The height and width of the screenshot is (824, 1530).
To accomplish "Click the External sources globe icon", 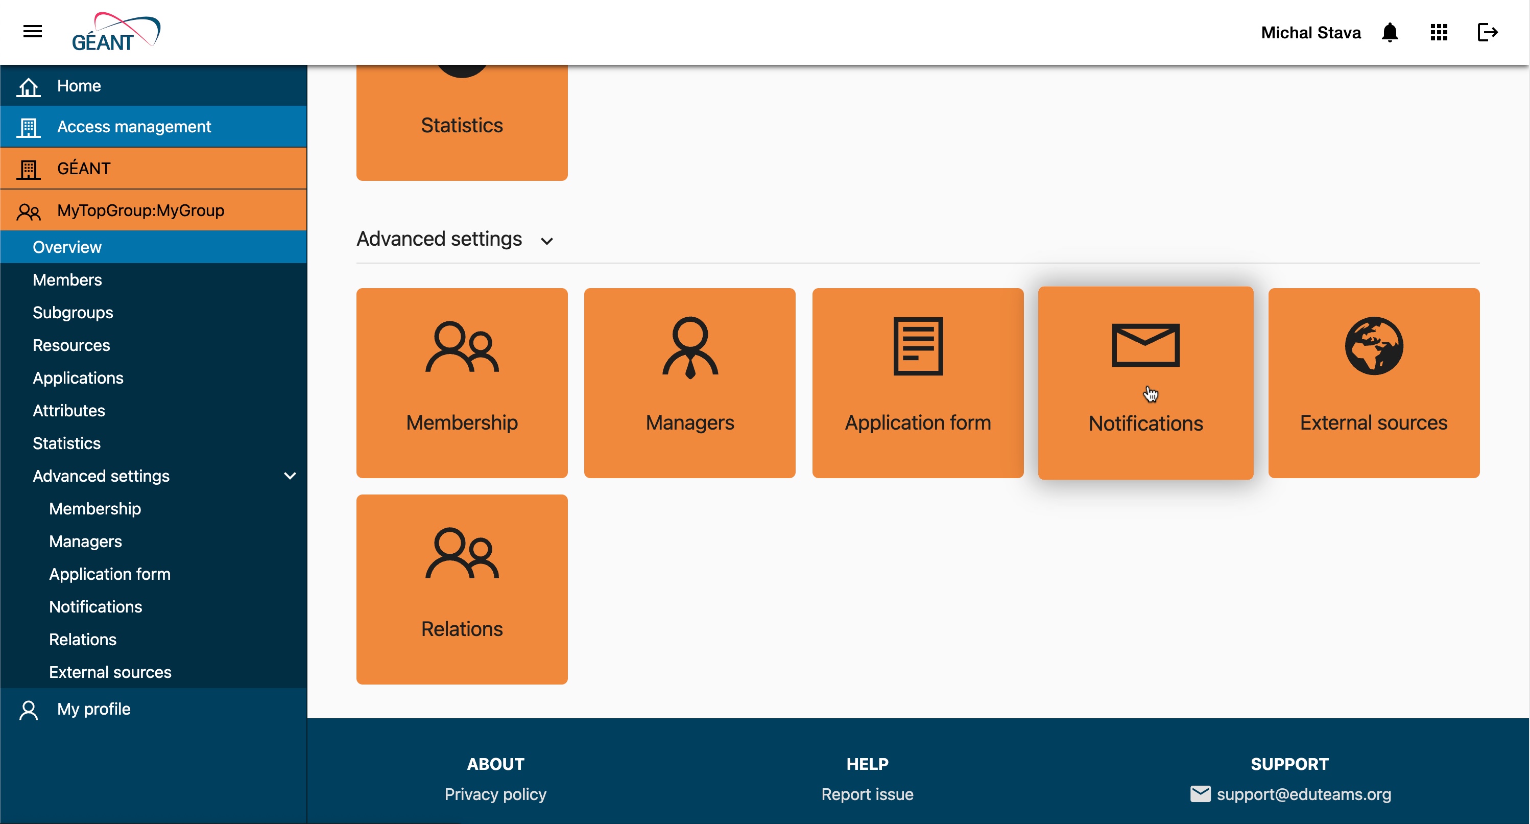I will coord(1374,346).
